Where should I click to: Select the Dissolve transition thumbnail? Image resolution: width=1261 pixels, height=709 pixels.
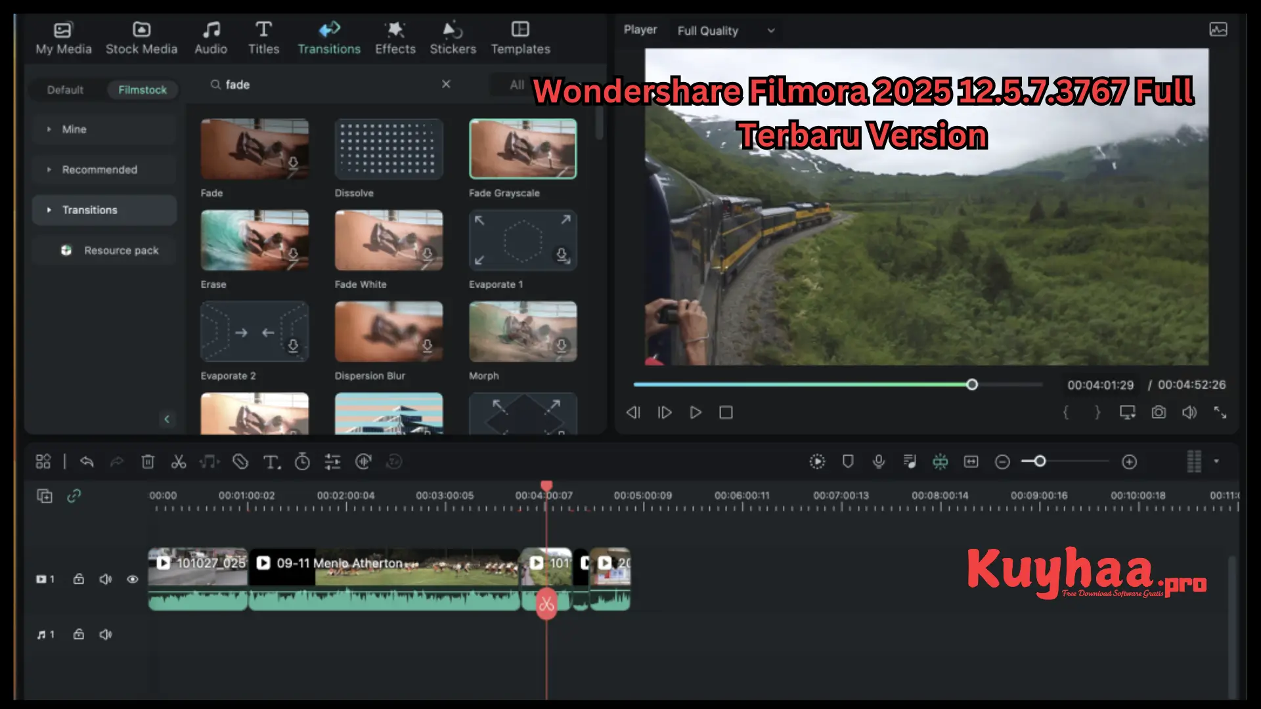tap(389, 149)
